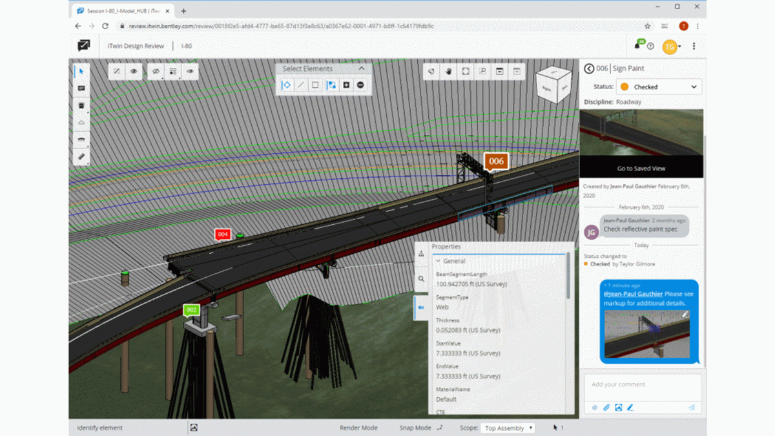Choose line selection mode in Select Elements
Screen dimensions: 775x436
click(301, 85)
